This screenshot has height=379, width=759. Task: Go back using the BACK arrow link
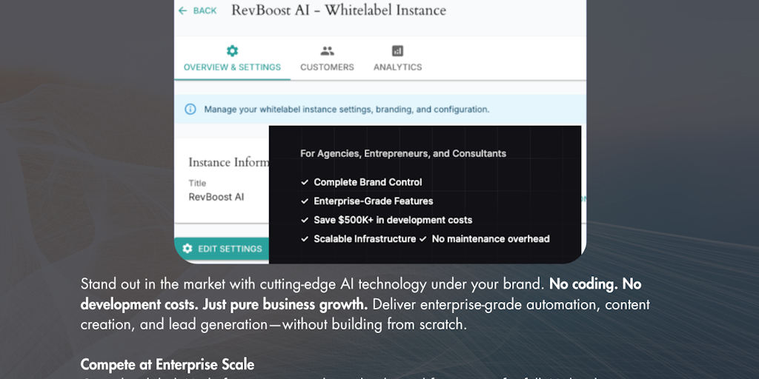pos(197,10)
